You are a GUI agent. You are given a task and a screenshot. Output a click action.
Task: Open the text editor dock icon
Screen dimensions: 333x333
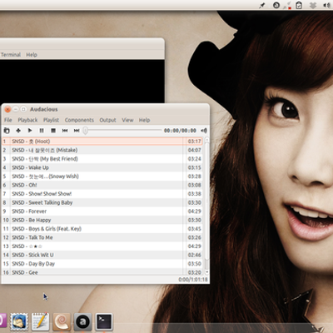coord(41,322)
